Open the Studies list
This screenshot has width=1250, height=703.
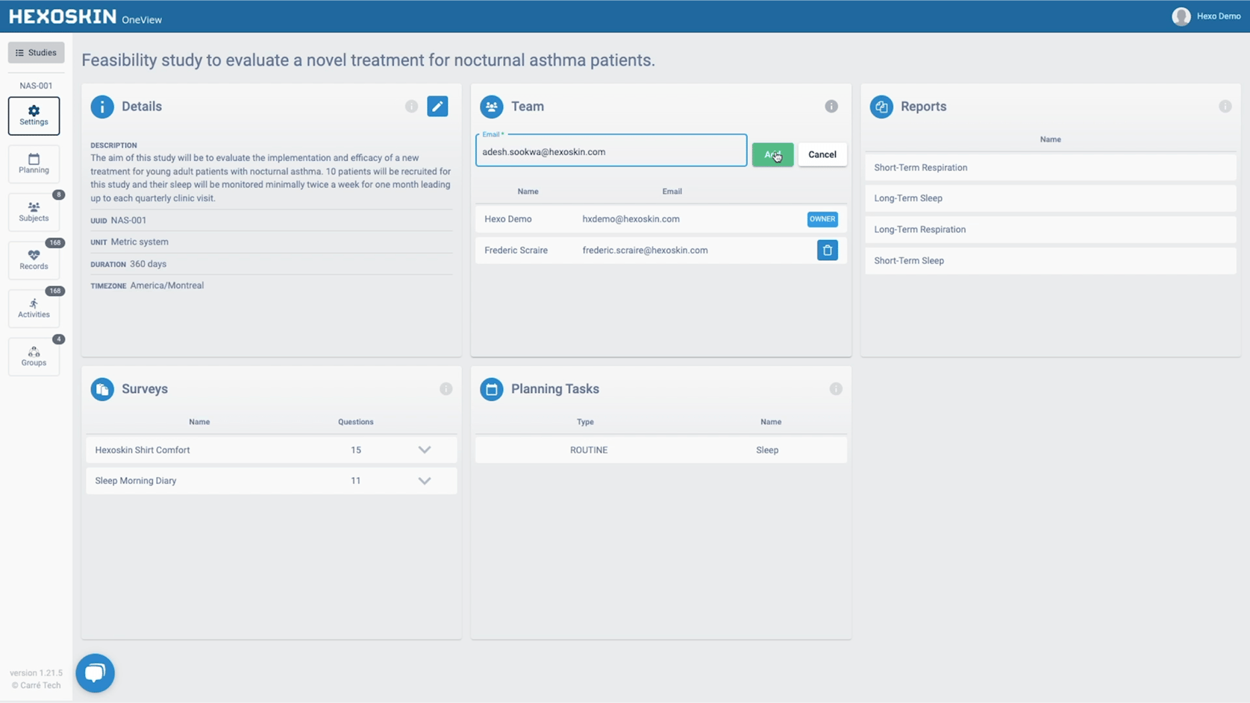(36, 52)
